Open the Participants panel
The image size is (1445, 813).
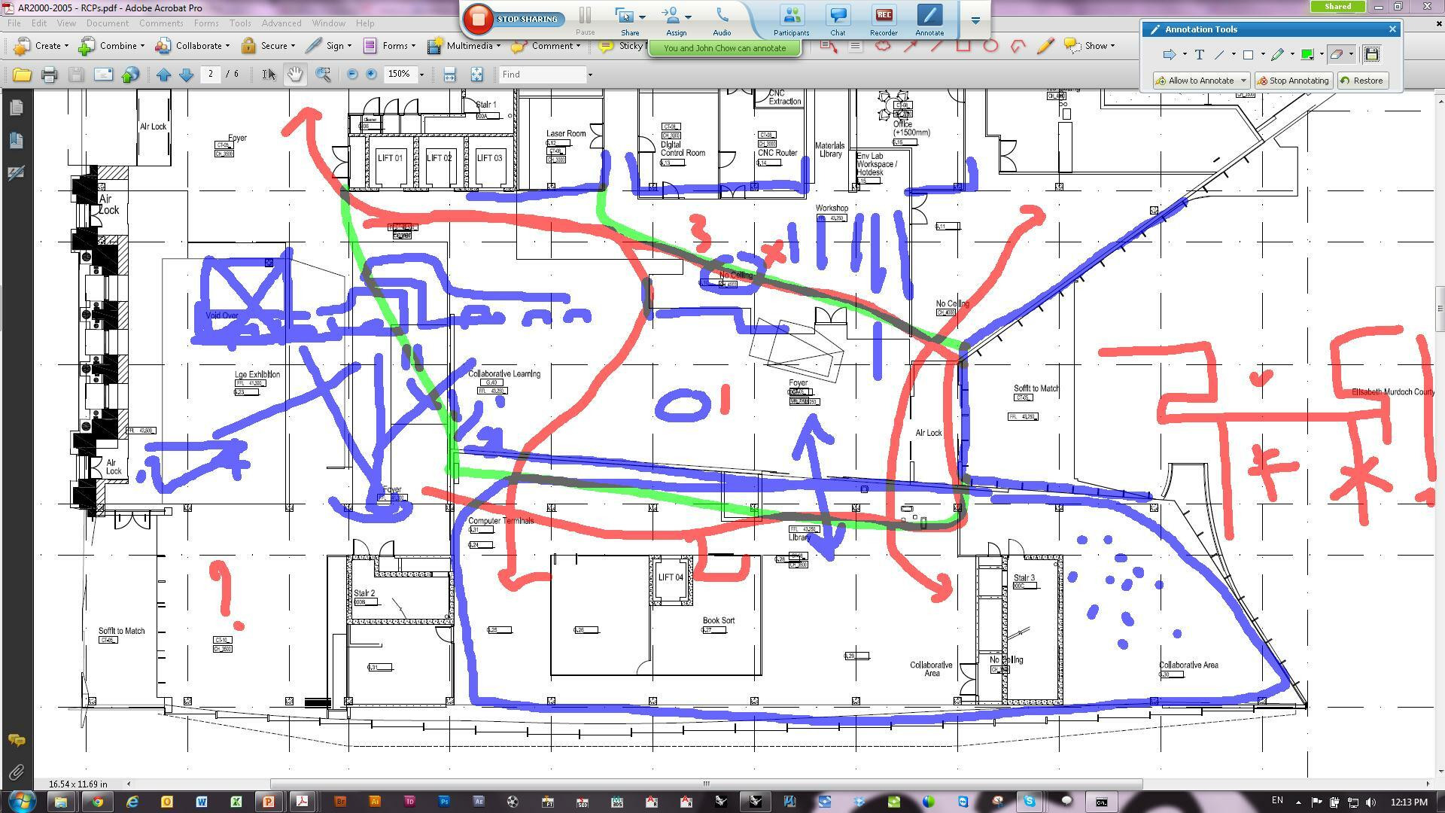pyautogui.click(x=791, y=20)
